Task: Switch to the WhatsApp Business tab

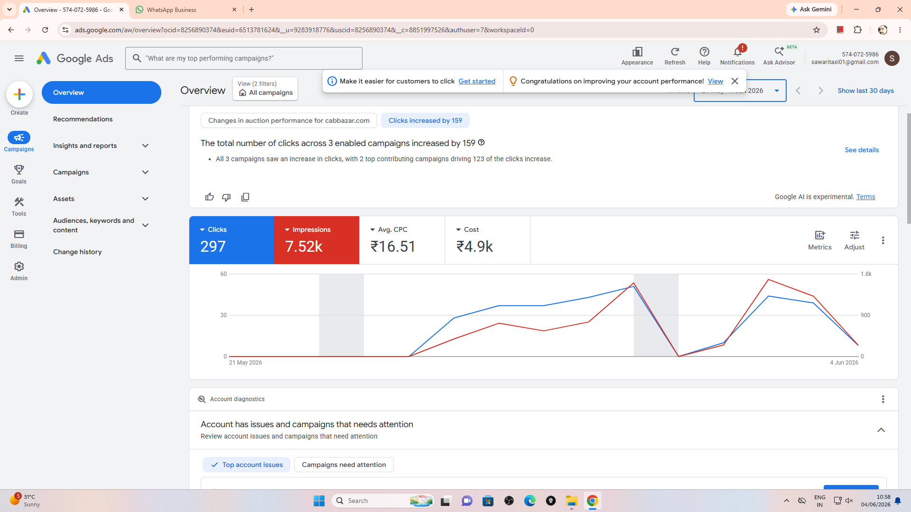Action: (186, 9)
